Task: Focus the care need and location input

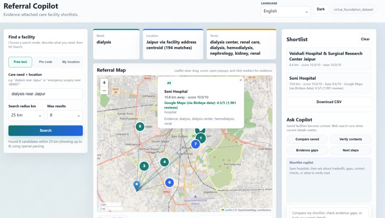Action: pos(45,94)
